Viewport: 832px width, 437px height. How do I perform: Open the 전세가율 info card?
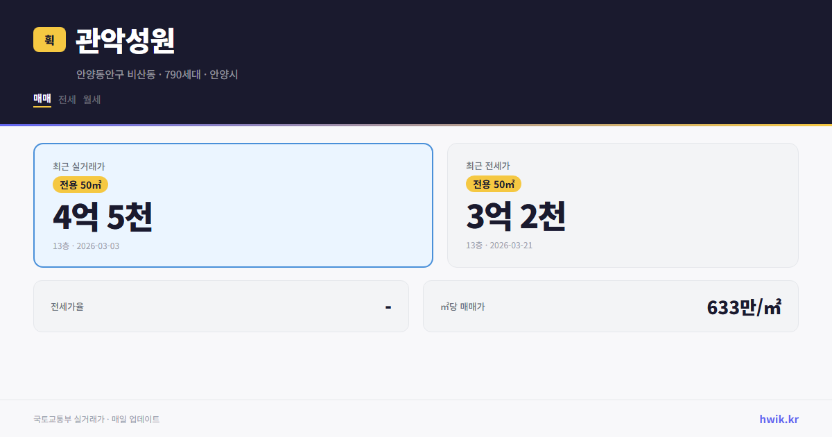point(221,306)
